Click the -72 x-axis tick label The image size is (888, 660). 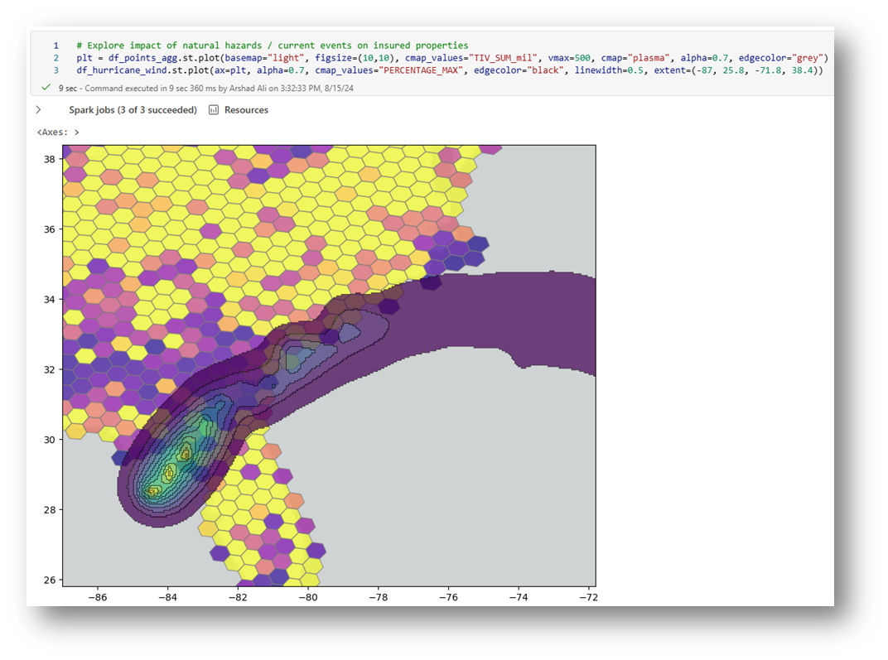tap(589, 596)
